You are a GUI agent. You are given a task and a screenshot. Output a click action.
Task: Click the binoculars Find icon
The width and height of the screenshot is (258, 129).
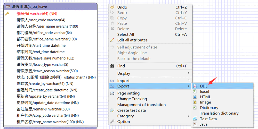[x=112, y=66]
